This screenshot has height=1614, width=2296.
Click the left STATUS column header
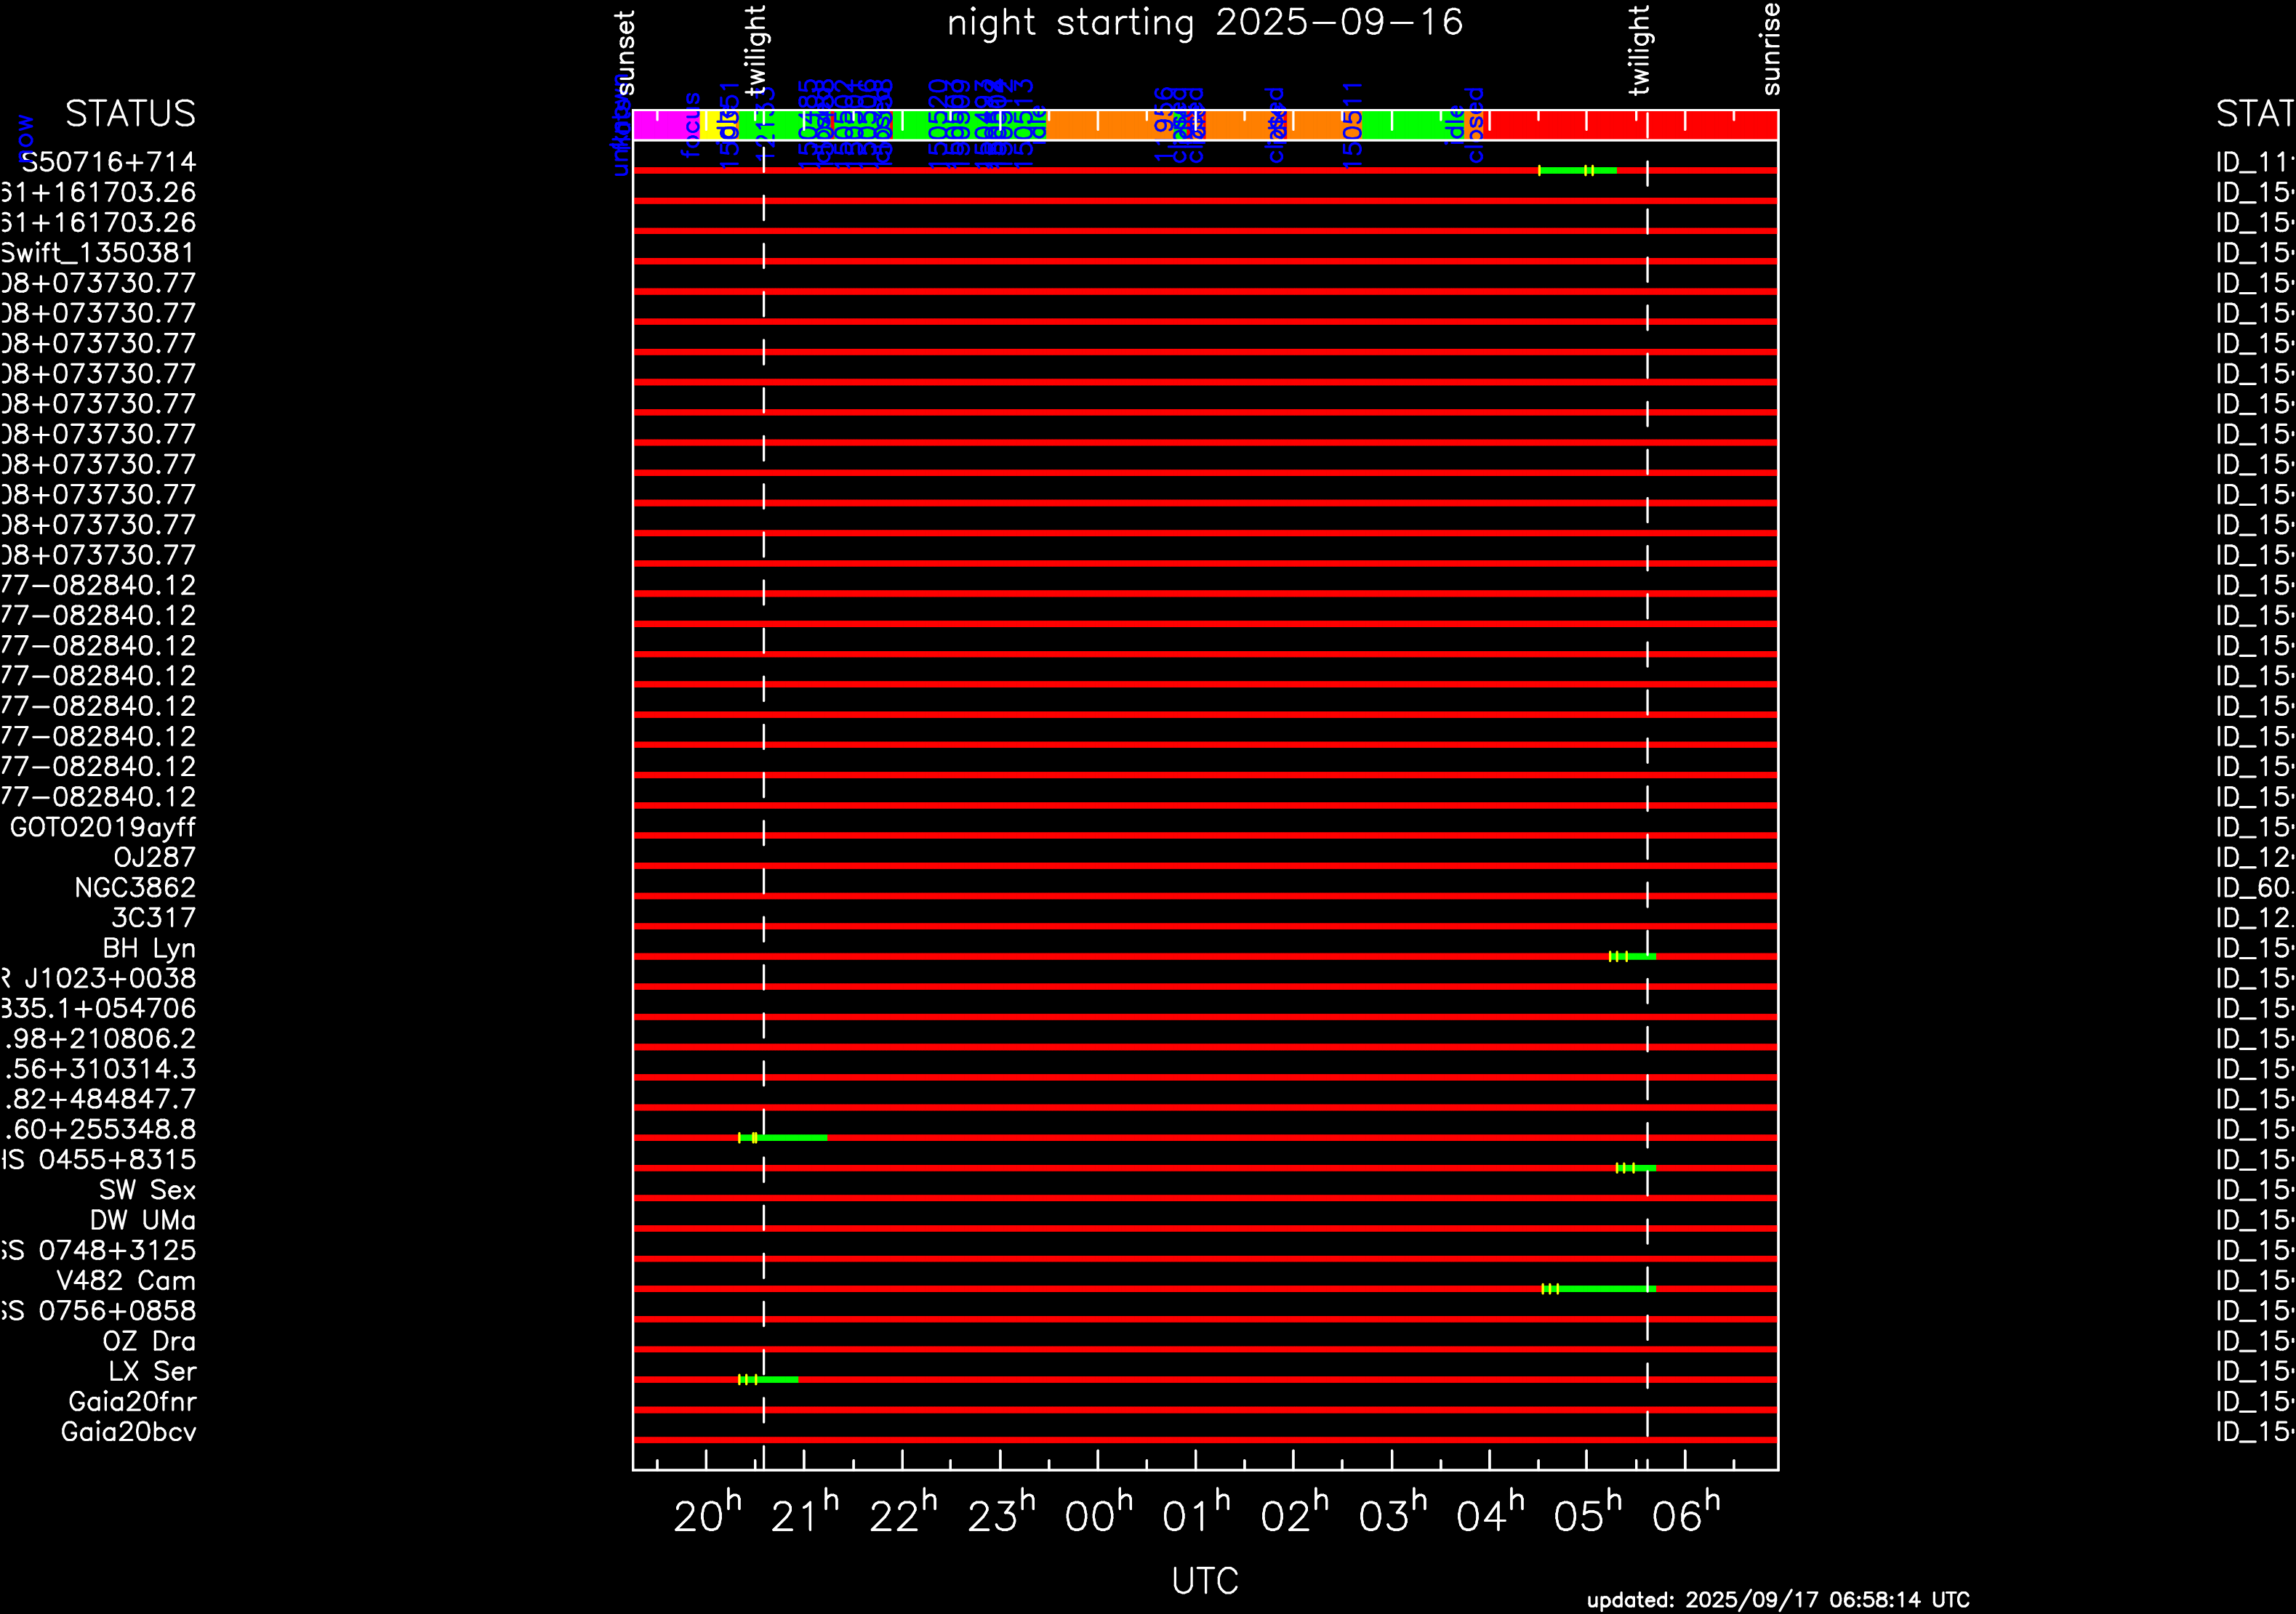(130, 114)
